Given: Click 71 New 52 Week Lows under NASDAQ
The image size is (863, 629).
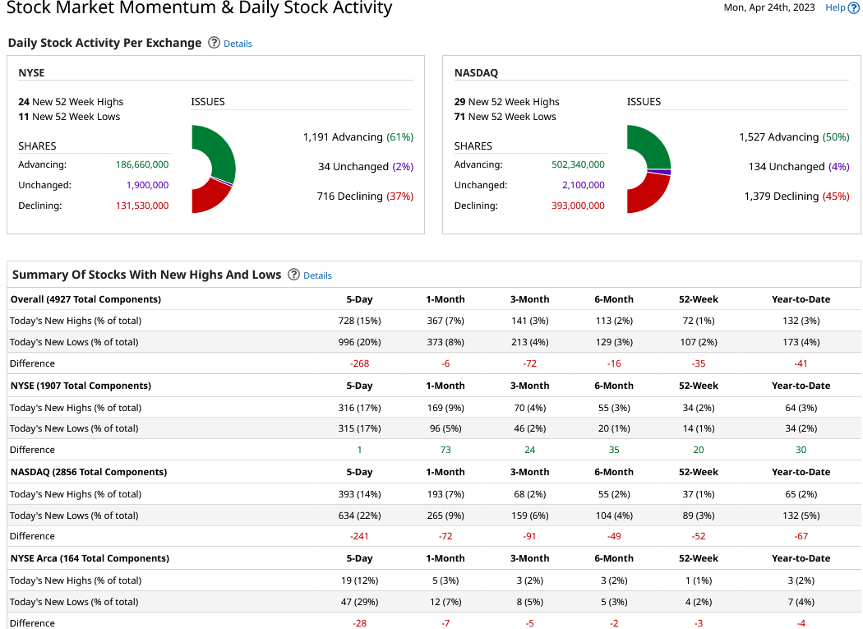Looking at the screenshot, I should tap(506, 114).
